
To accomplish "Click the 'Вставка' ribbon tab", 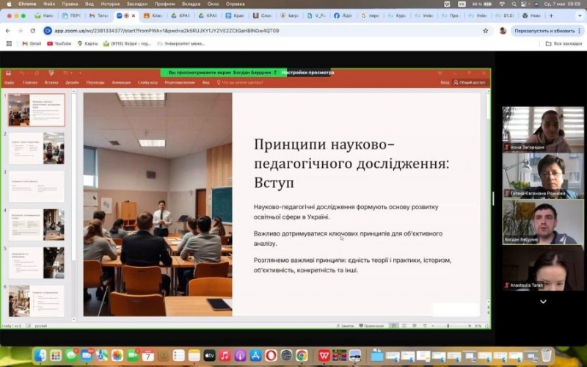I will [51, 83].
